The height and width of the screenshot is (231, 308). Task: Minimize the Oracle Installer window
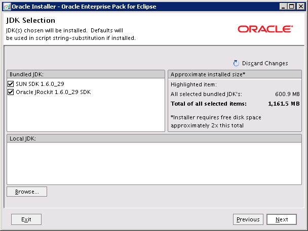(282, 7)
